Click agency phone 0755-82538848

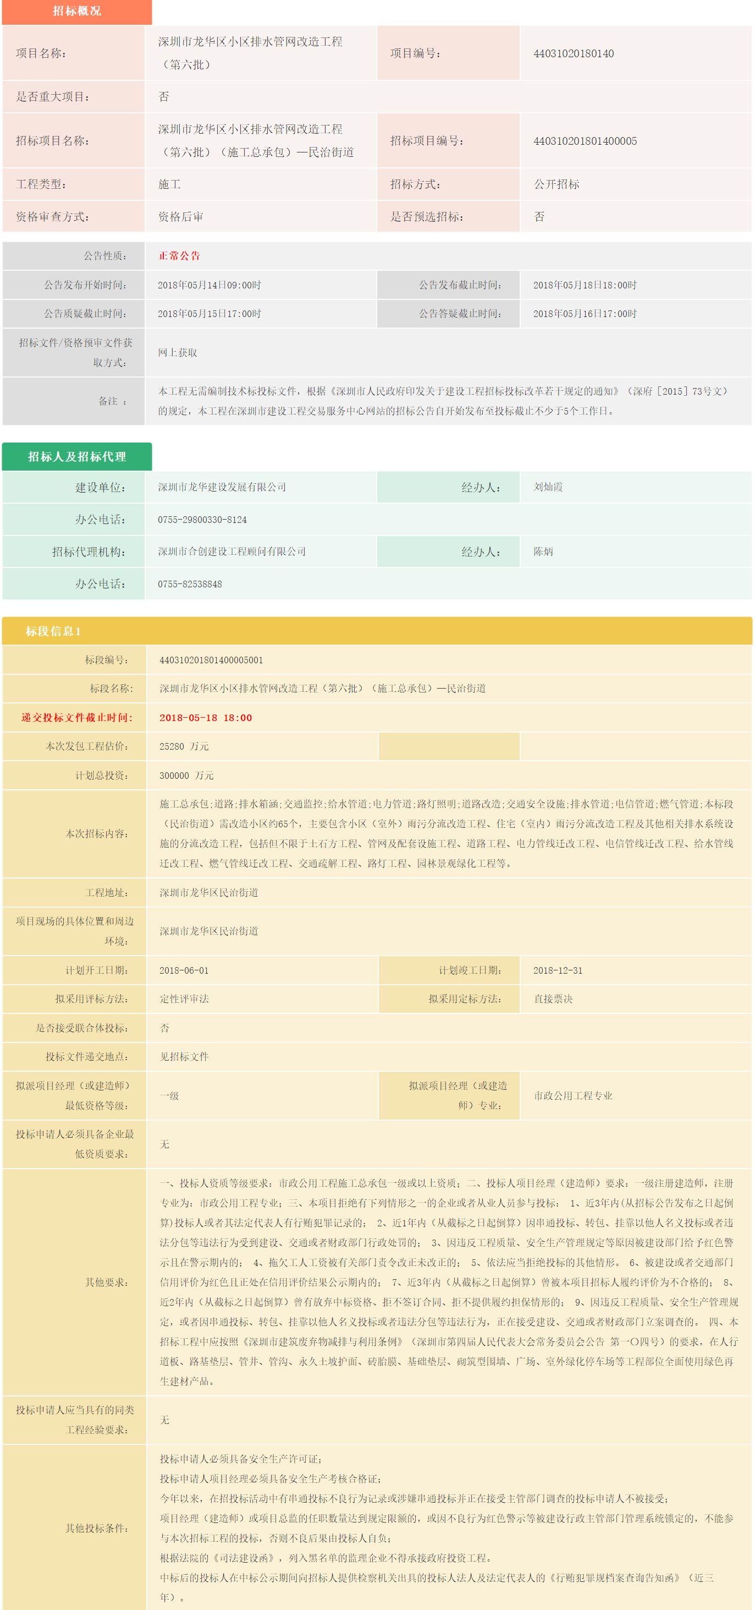[x=189, y=584]
